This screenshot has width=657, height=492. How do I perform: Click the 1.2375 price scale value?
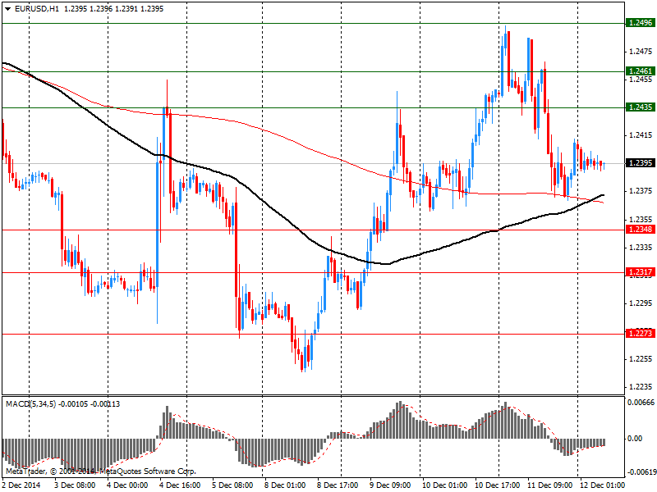(x=641, y=191)
